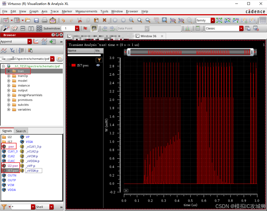The image size is (267, 211).
Task: Toggle the grid display button
Action: pyautogui.click(x=263, y=20)
